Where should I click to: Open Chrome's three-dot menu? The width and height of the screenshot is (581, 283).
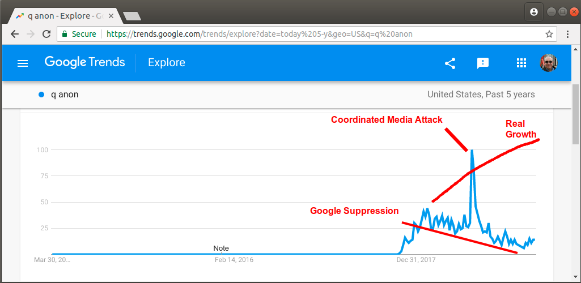point(567,35)
